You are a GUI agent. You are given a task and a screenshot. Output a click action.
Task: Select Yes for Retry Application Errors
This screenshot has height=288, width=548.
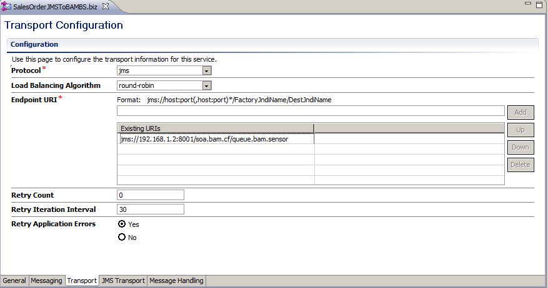[122, 224]
